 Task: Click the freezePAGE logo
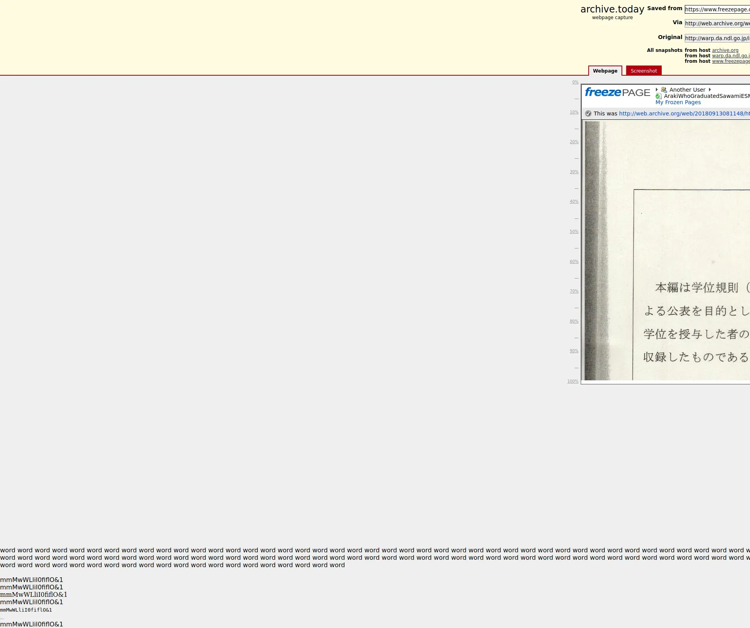pos(617,92)
